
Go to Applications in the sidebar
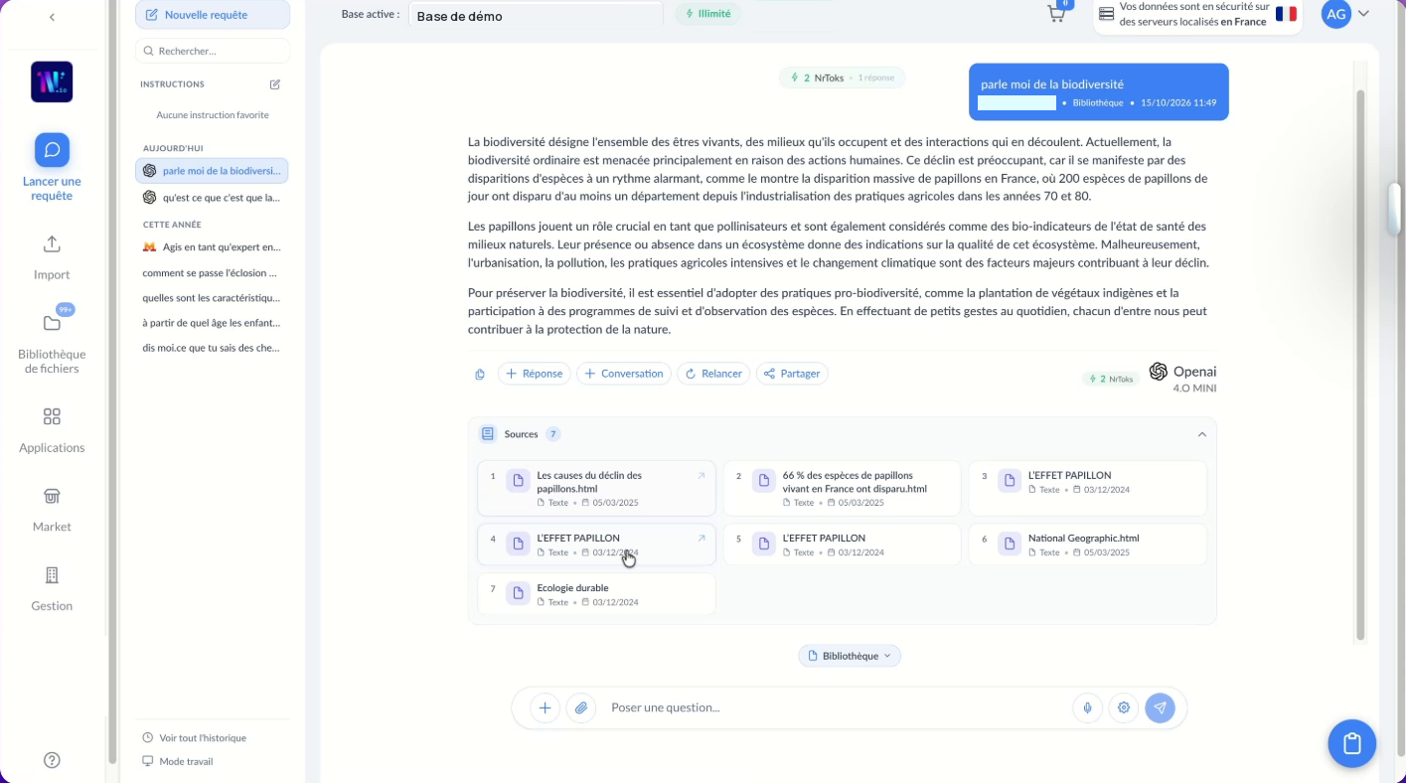(52, 429)
